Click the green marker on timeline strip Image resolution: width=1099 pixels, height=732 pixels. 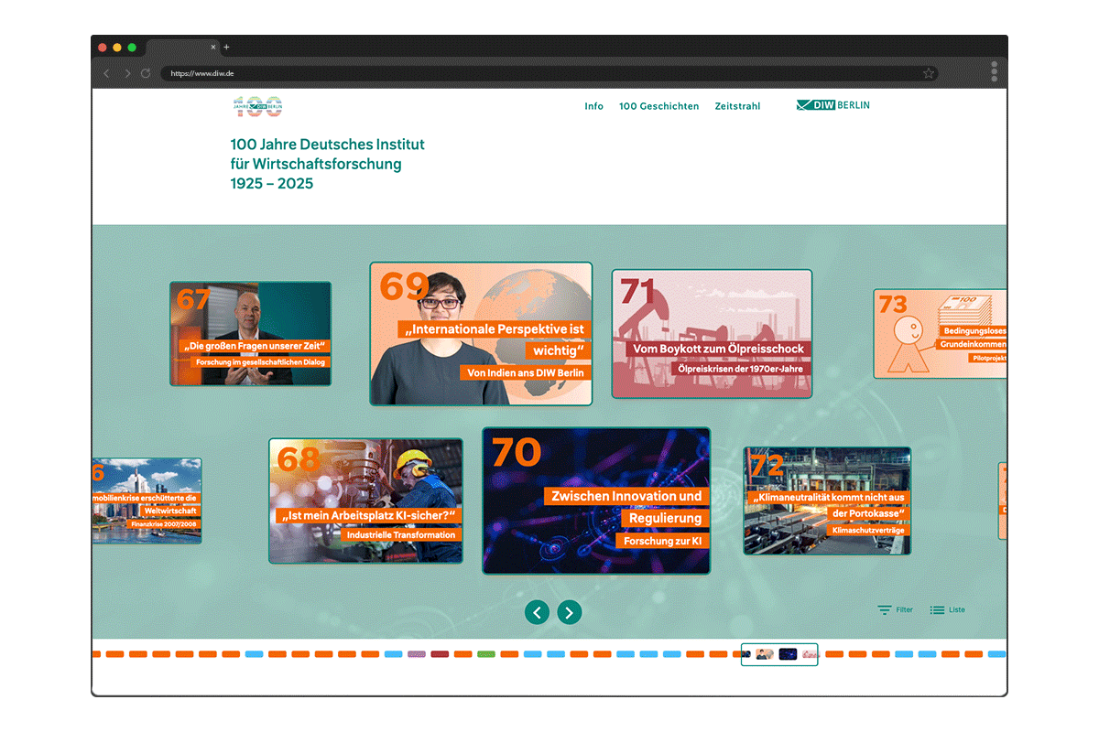point(486,654)
